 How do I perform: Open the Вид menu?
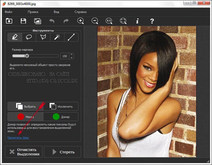(x=56, y=12)
